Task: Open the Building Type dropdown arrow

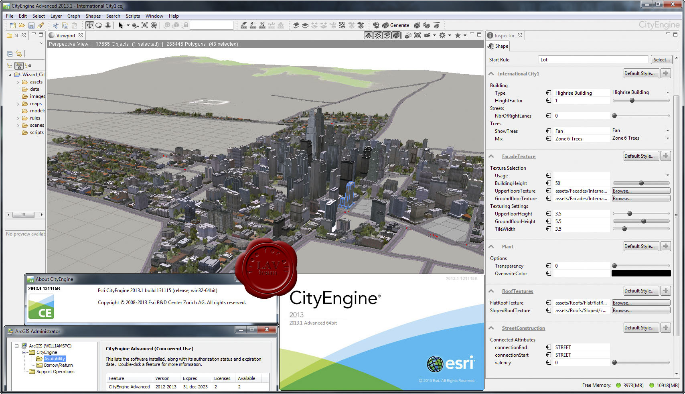Action: (x=668, y=93)
